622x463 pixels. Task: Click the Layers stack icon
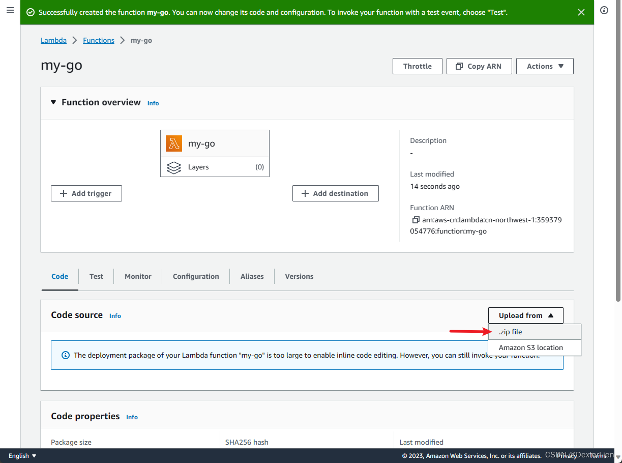tap(174, 167)
